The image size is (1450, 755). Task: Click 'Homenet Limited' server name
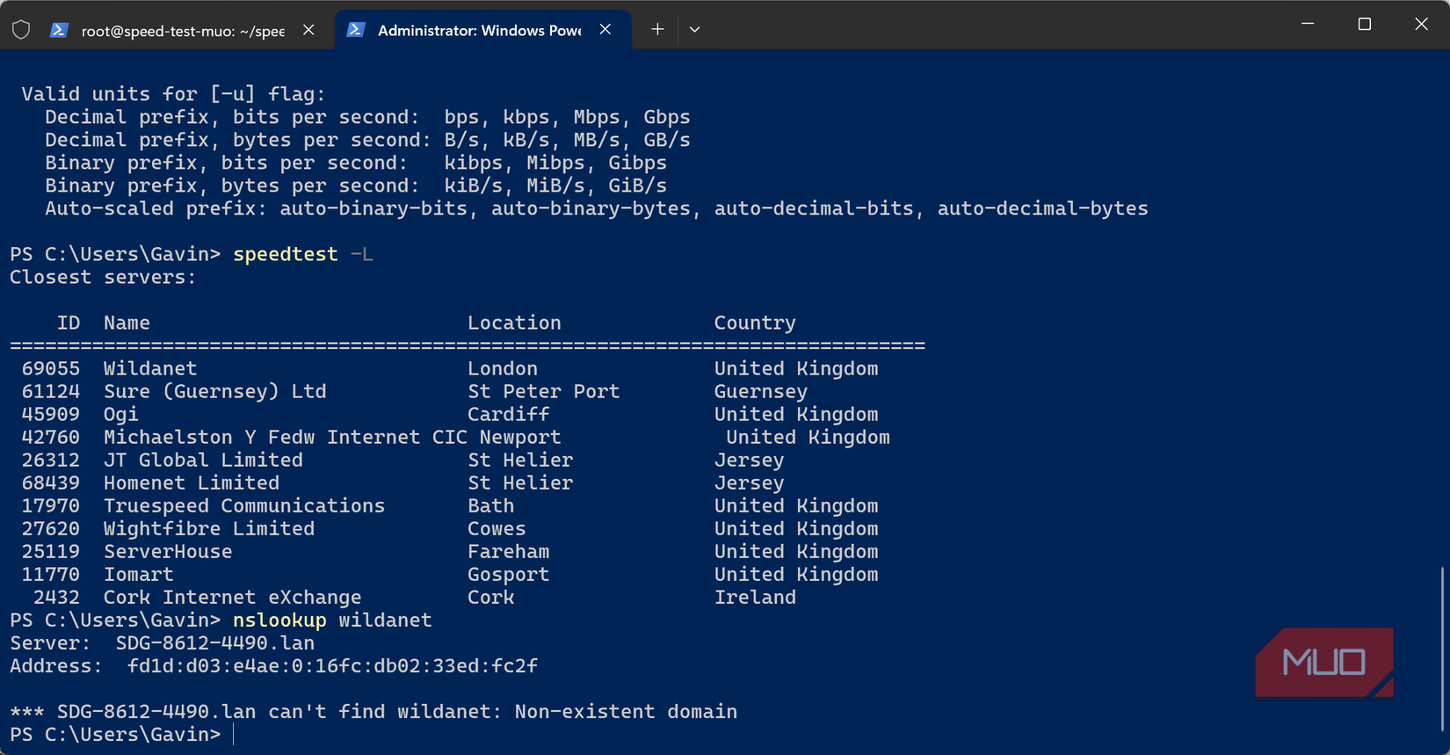pos(192,483)
